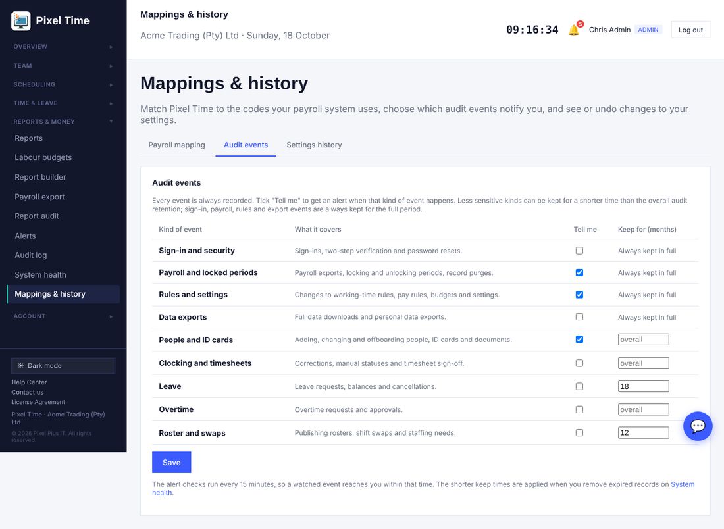Viewport: 724px width, 529px height.
Task: Toggle Dark mode in the sidebar
Action: [x=63, y=366]
